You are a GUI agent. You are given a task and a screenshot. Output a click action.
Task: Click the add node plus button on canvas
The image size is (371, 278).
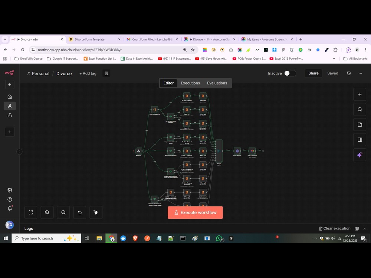(359, 94)
